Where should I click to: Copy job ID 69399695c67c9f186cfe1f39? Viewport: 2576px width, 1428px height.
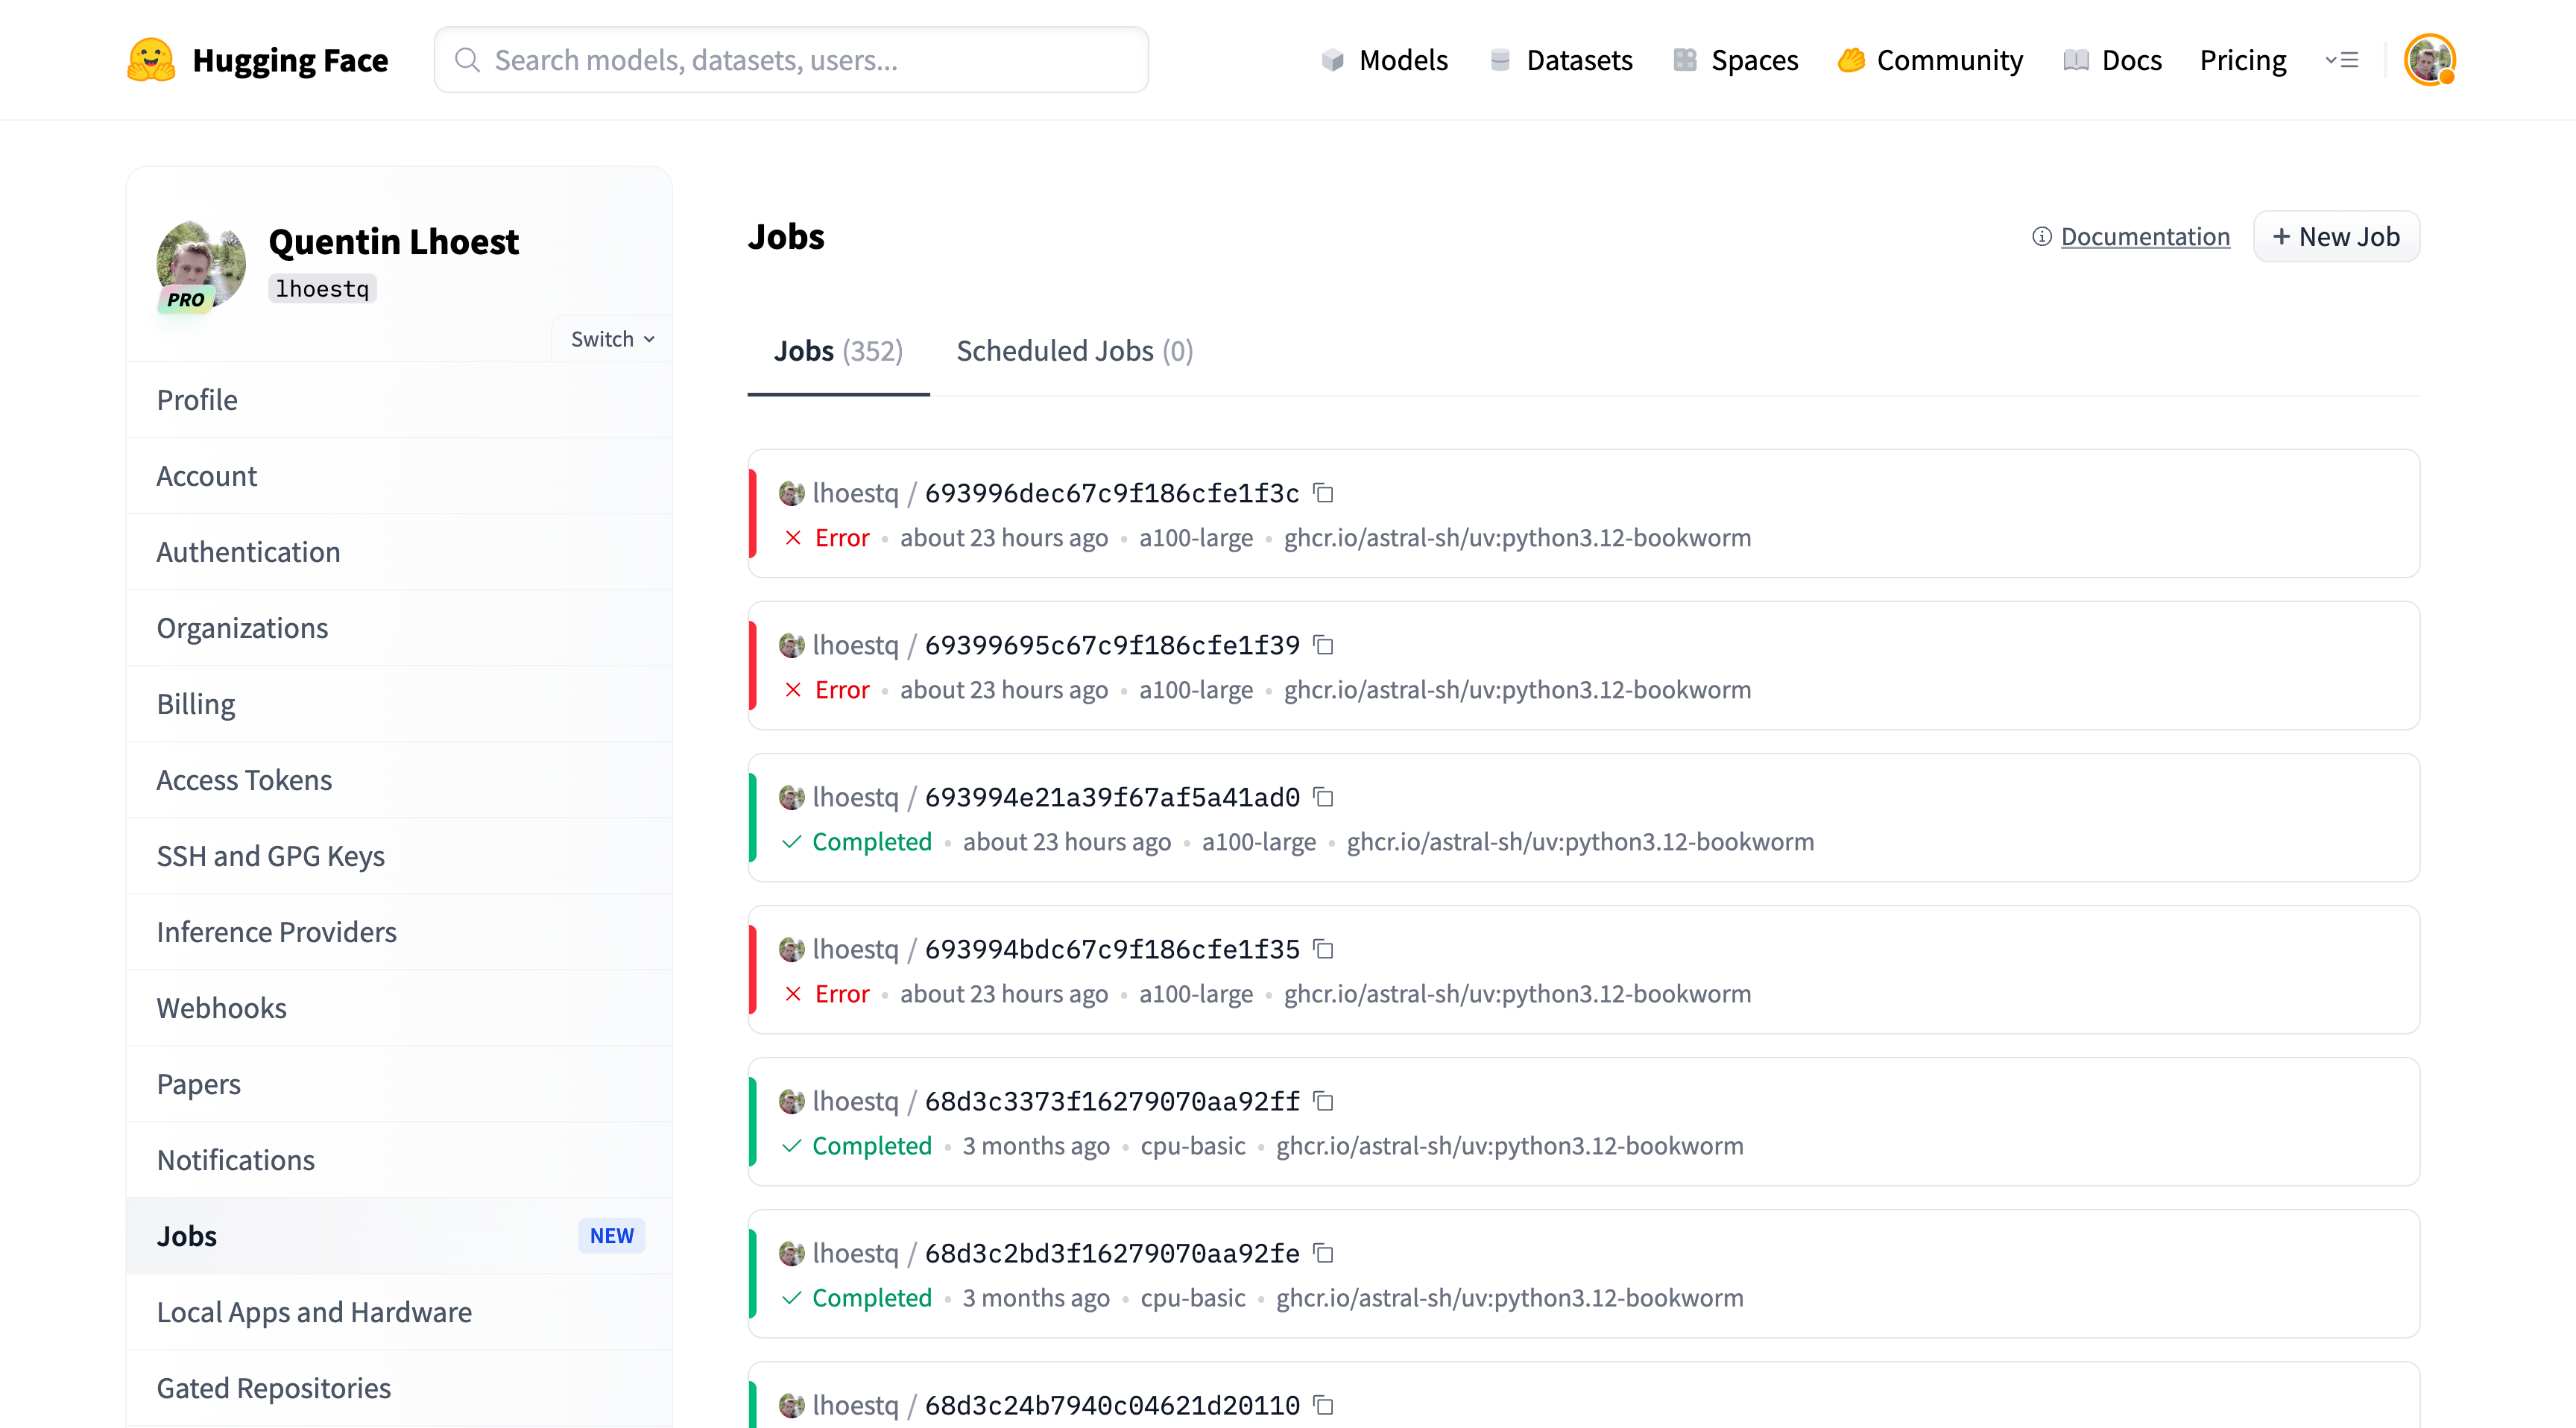click(x=1323, y=645)
